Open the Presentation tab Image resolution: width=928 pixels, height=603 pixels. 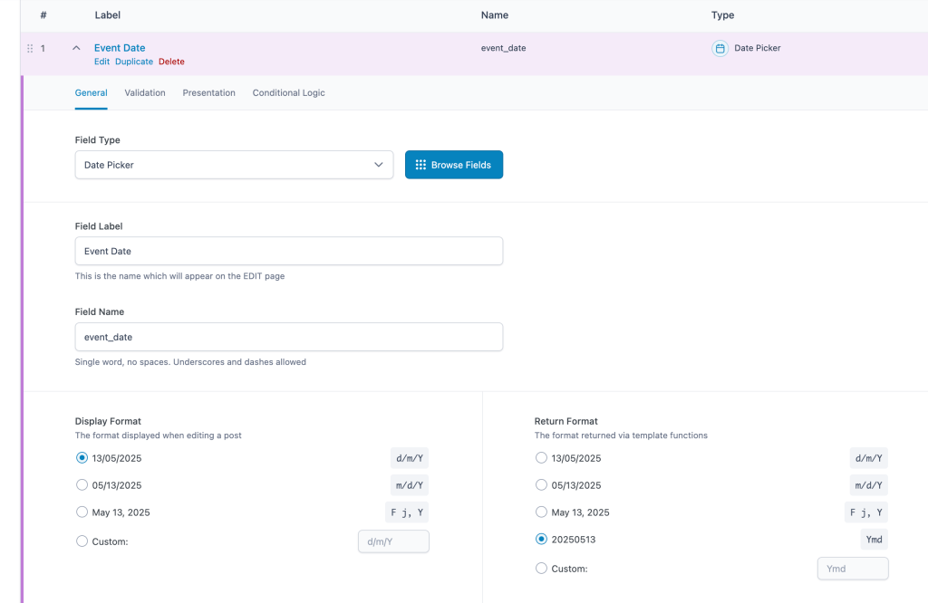click(x=208, y=93)
